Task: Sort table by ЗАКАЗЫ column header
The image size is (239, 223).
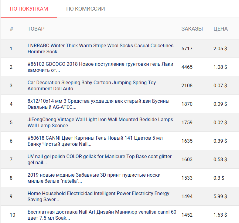Action: click(x=192, y=29)
